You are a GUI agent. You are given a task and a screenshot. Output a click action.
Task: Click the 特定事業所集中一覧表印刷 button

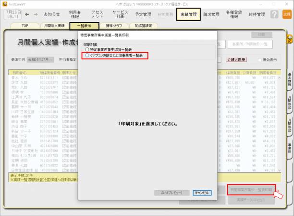tap(251, 190)
